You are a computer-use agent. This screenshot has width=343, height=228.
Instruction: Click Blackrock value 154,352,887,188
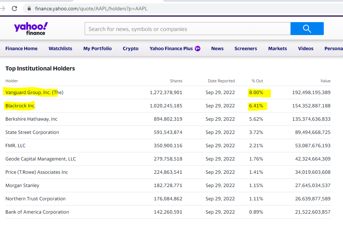point(311,106)
